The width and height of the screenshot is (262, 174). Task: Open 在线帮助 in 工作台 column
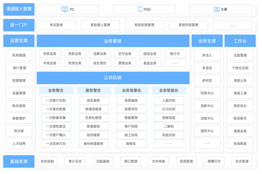(240, 144)
